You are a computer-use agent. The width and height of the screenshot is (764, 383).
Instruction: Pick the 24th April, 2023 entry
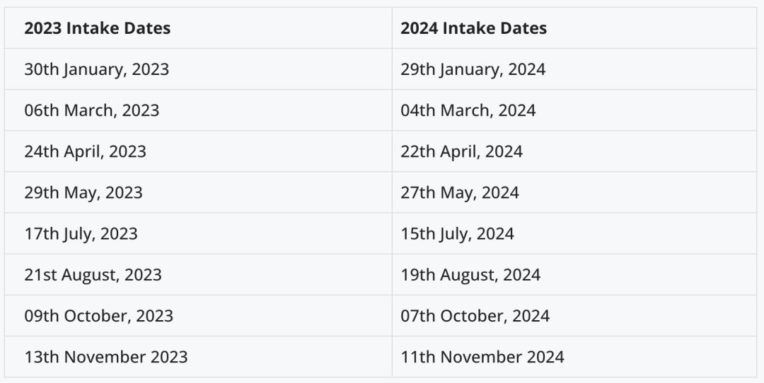click(85, 151)
